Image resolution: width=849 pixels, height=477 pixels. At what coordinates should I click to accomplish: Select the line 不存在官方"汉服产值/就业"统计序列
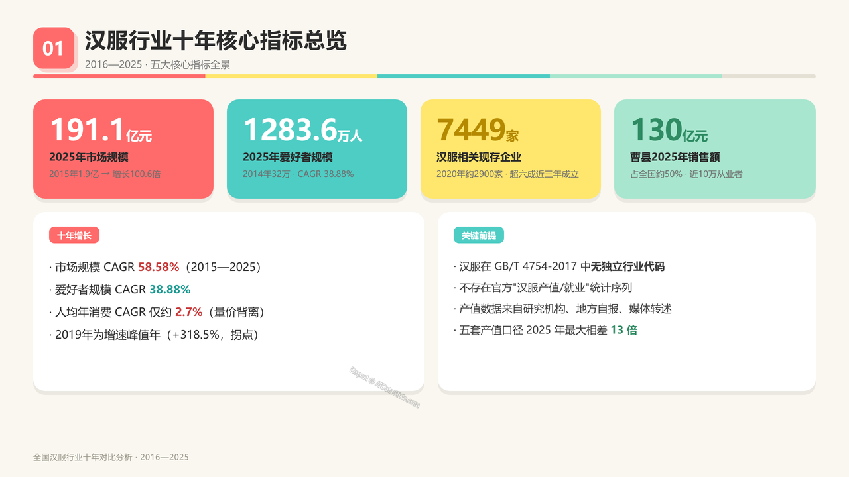[543, 288]
